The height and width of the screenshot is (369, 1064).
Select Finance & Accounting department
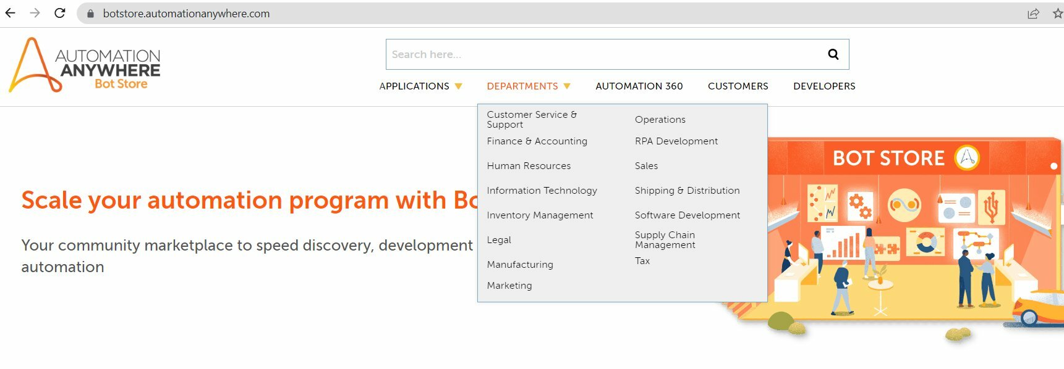(537, 141)
